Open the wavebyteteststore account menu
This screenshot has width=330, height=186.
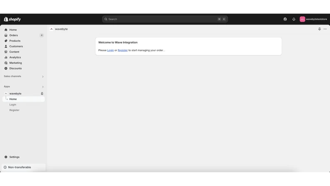[313, 19]
